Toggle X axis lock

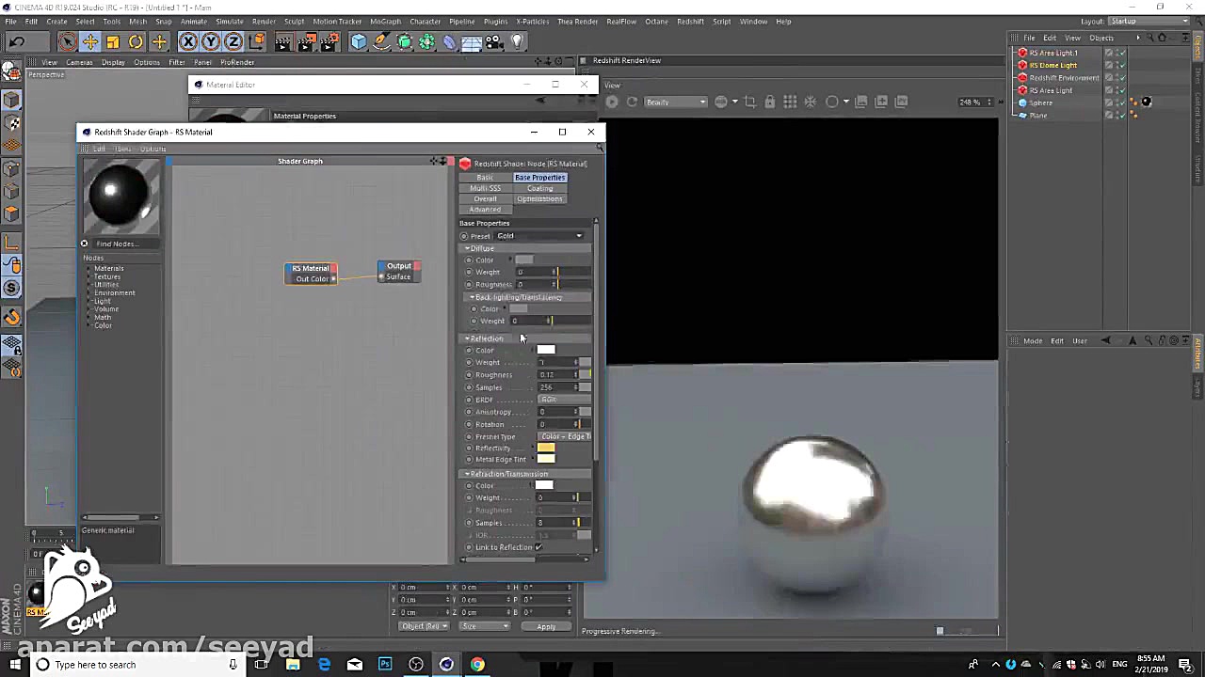[188, 41]
